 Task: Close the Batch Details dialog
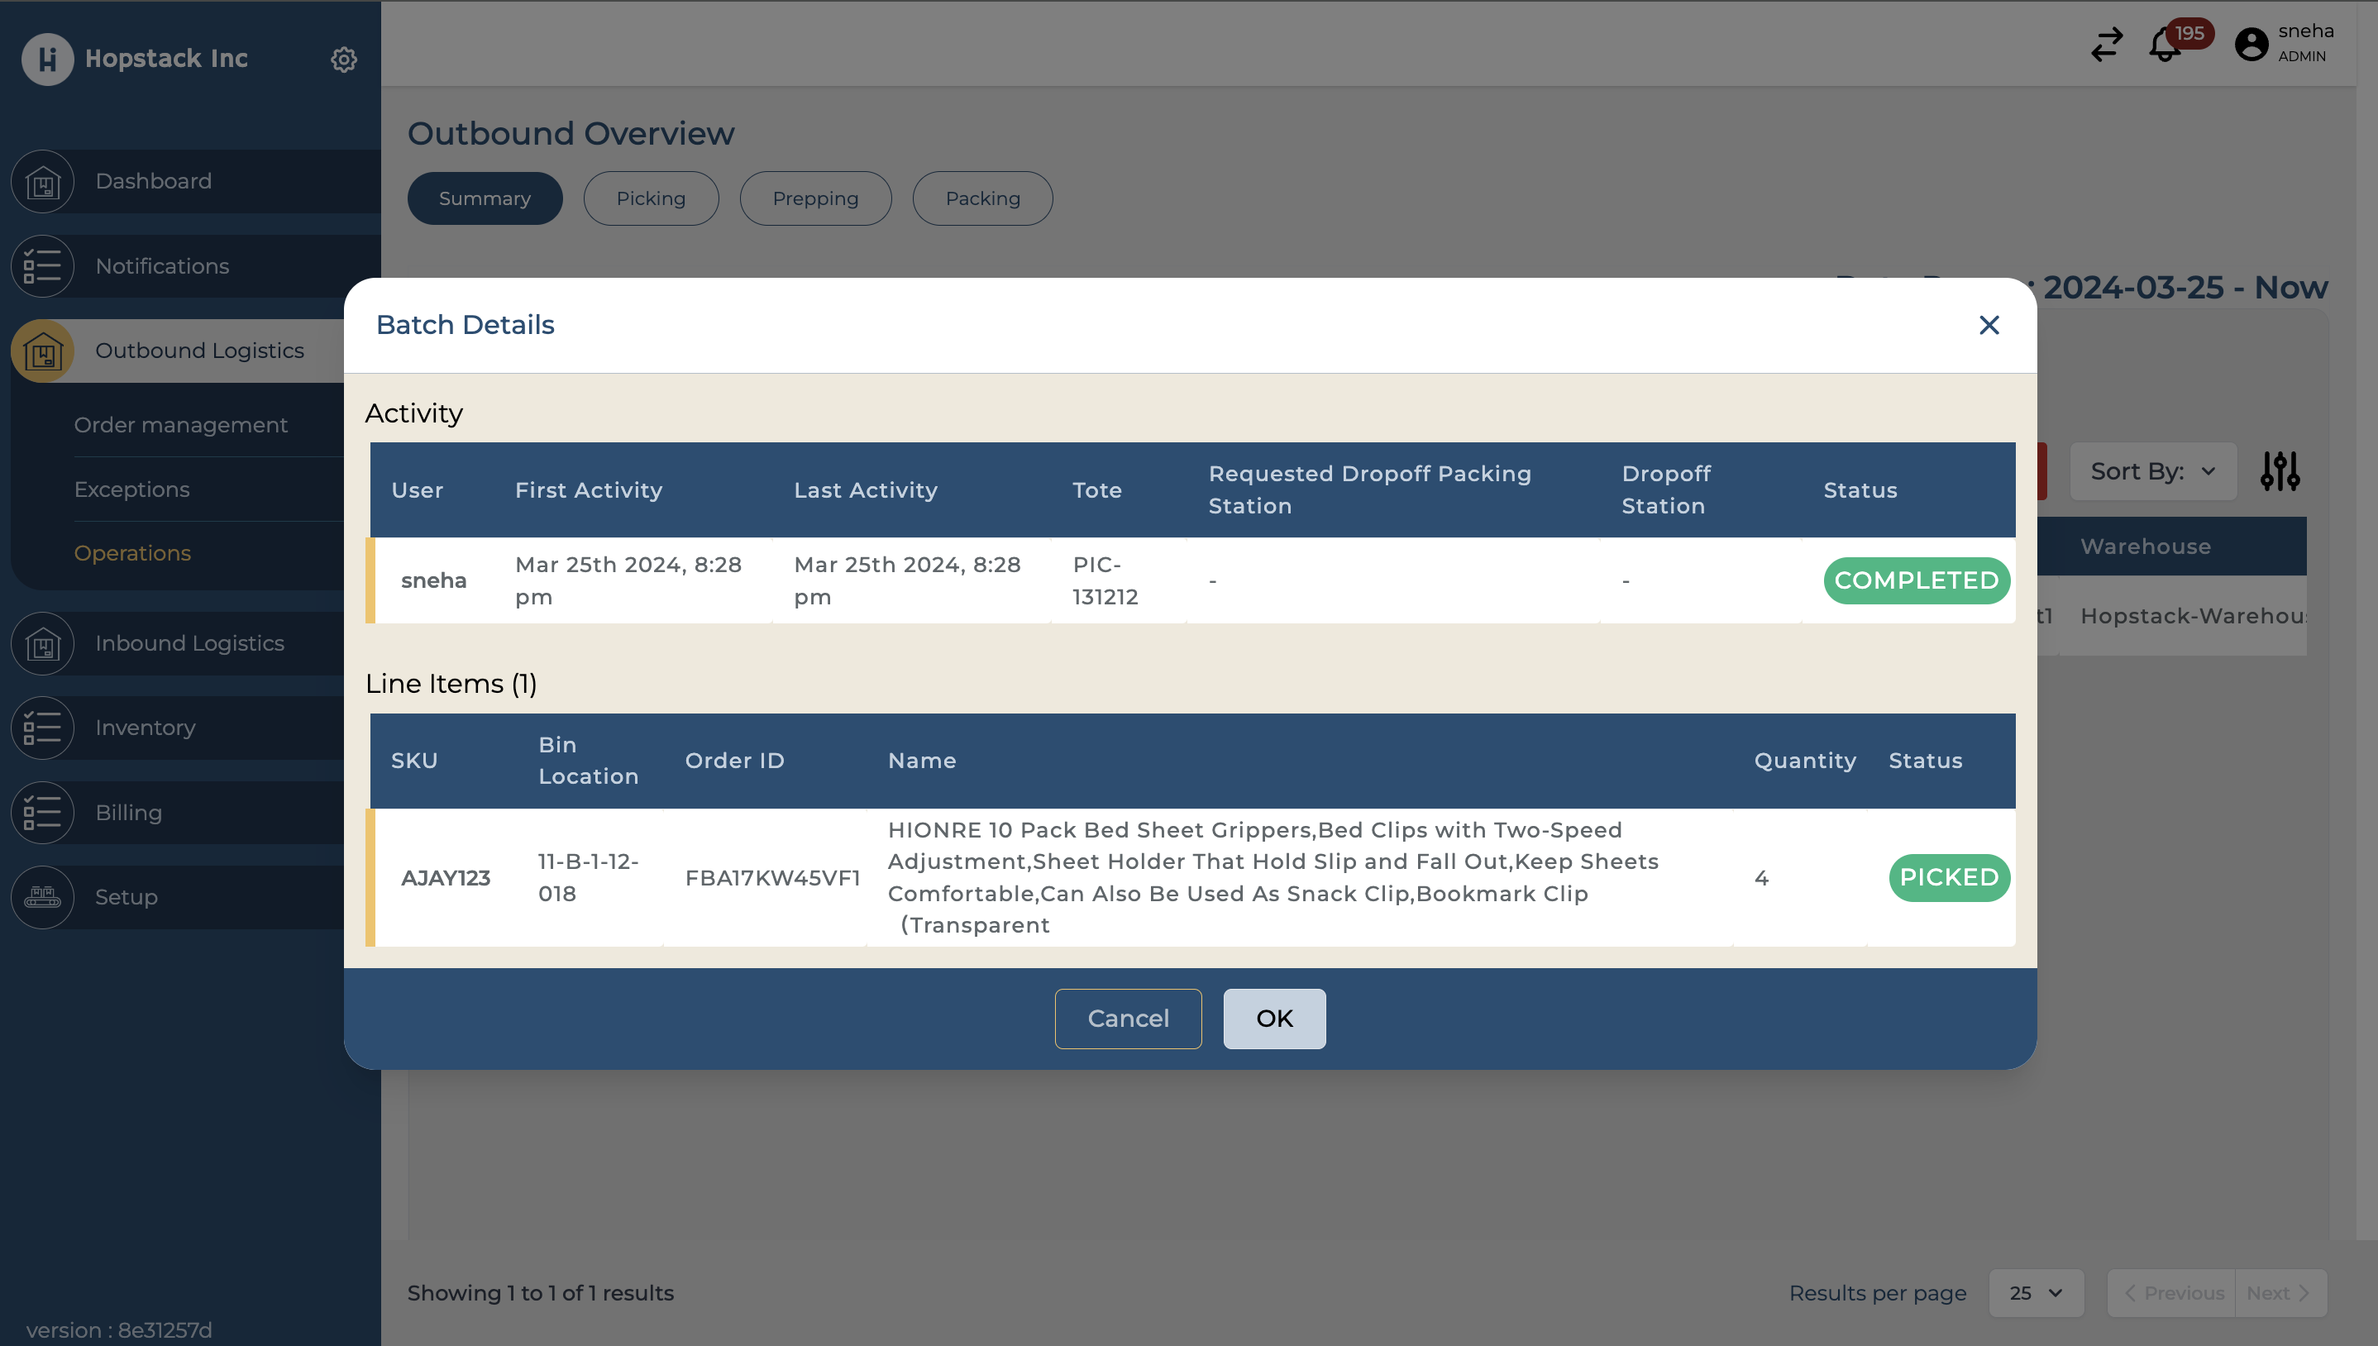point(1989,326)
